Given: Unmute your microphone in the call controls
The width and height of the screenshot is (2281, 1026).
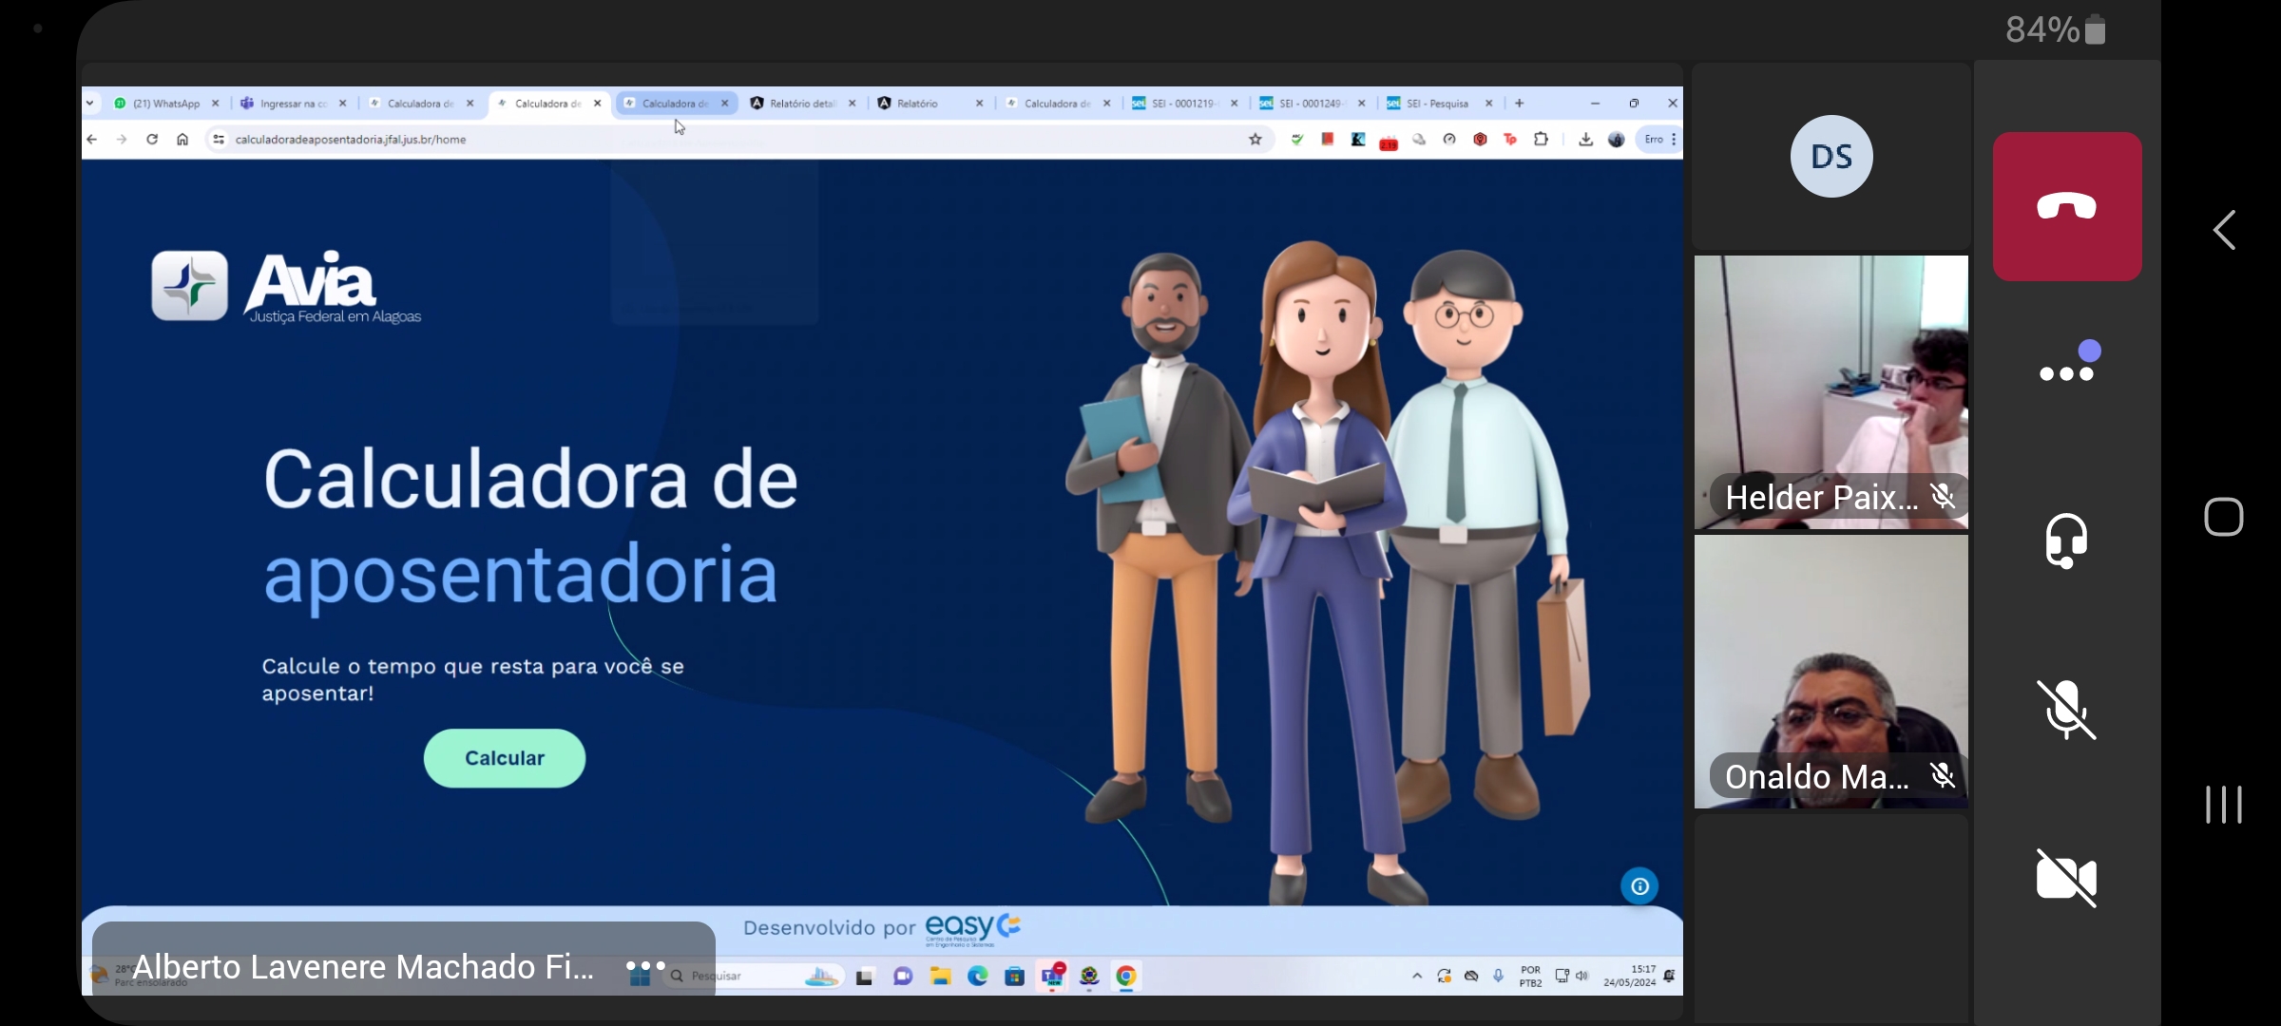Looking at the screenshot, I should pyautogui.click(x=2066, y=710).
